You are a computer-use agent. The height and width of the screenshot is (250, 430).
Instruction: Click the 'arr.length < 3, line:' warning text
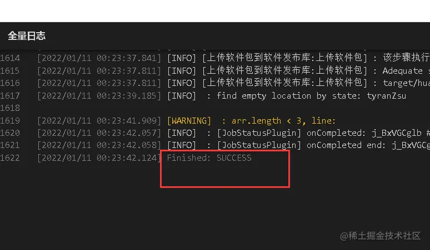[283, 121]
